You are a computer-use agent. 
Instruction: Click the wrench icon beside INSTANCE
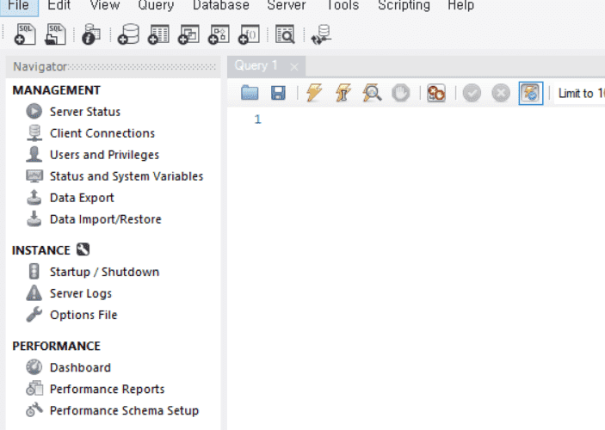click(x=83, y=249)
